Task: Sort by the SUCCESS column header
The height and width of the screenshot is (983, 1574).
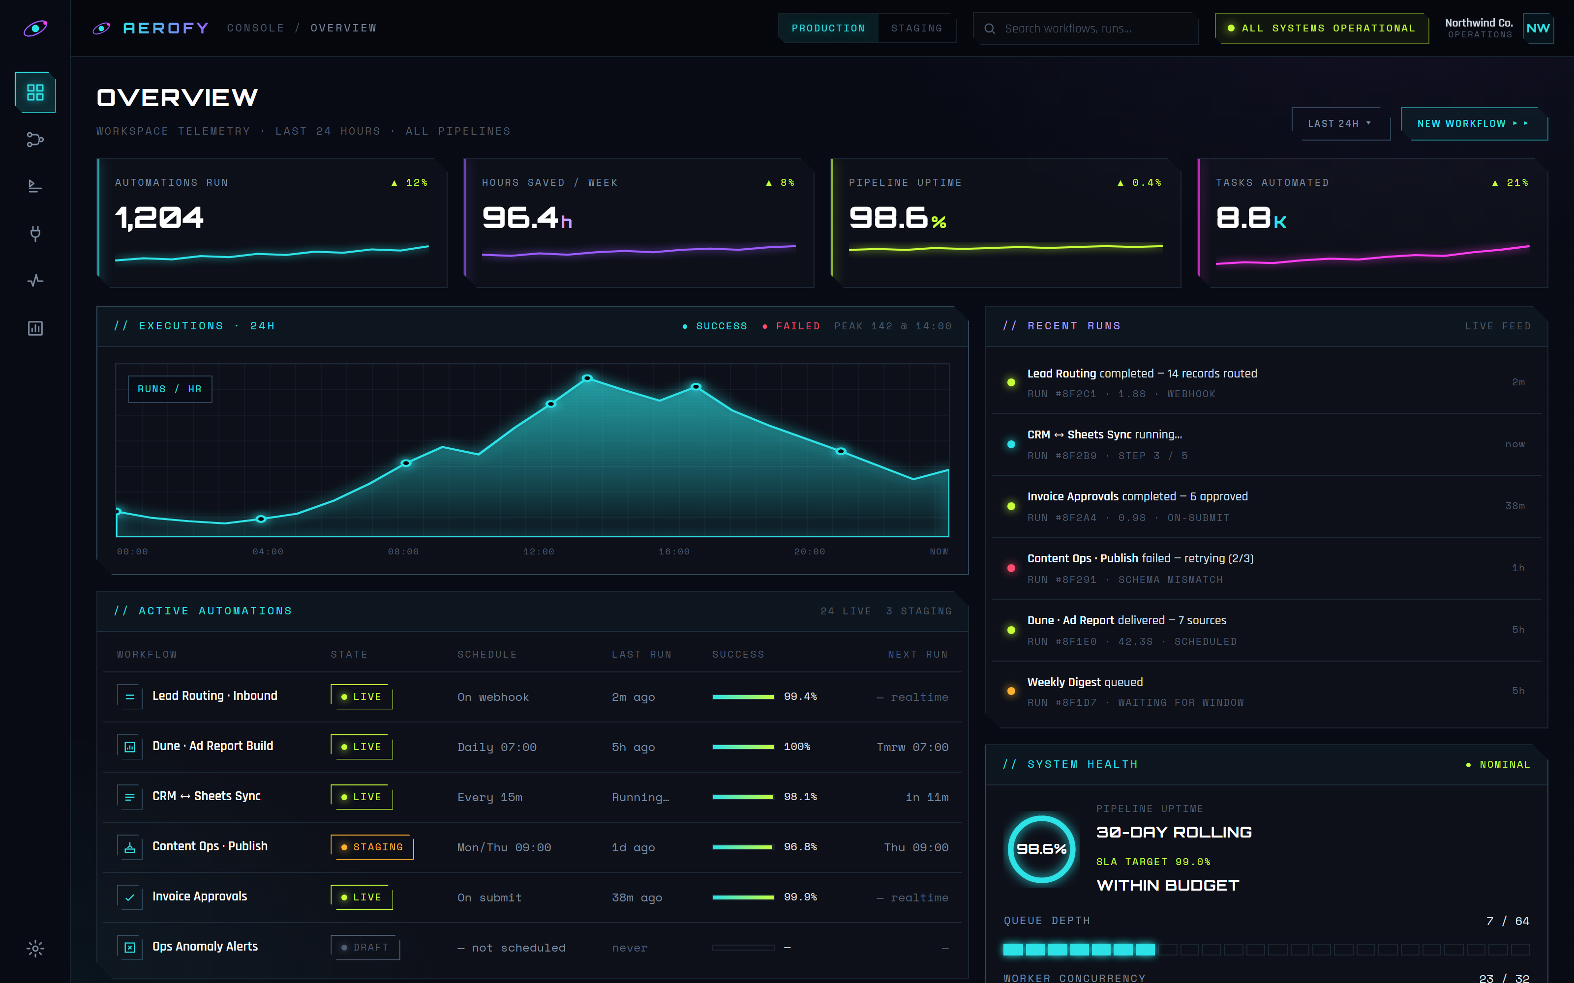Action: click(x=738, y=654)
